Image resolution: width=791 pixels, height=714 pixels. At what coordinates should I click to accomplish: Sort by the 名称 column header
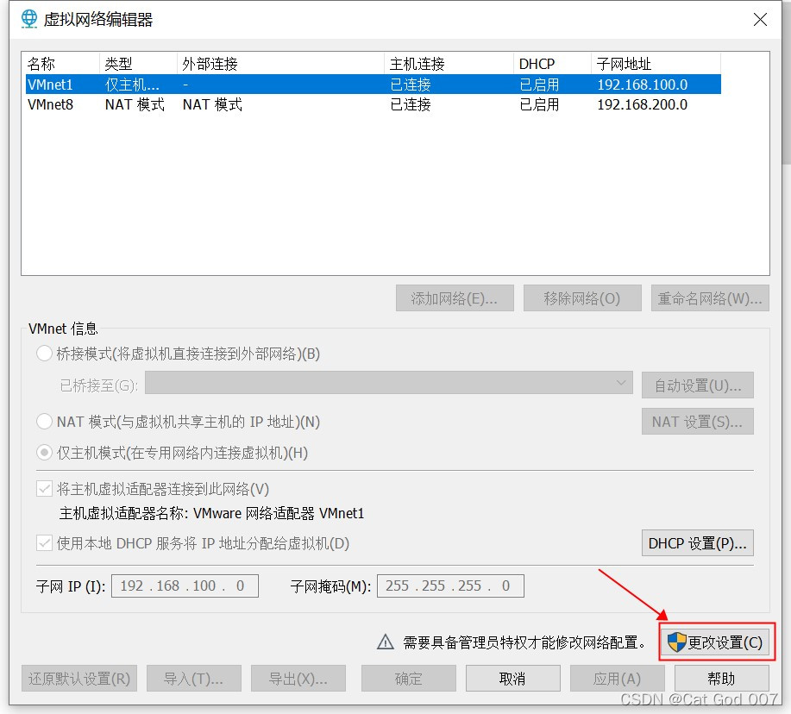coord(61,64)
